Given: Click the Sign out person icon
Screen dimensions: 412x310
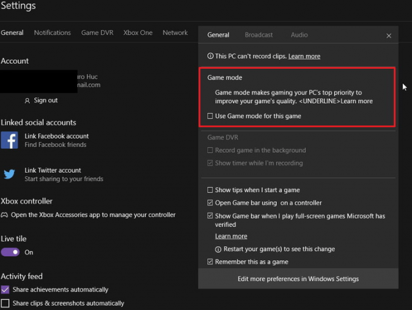Looking at the screenshot, I should pos(27,101).
